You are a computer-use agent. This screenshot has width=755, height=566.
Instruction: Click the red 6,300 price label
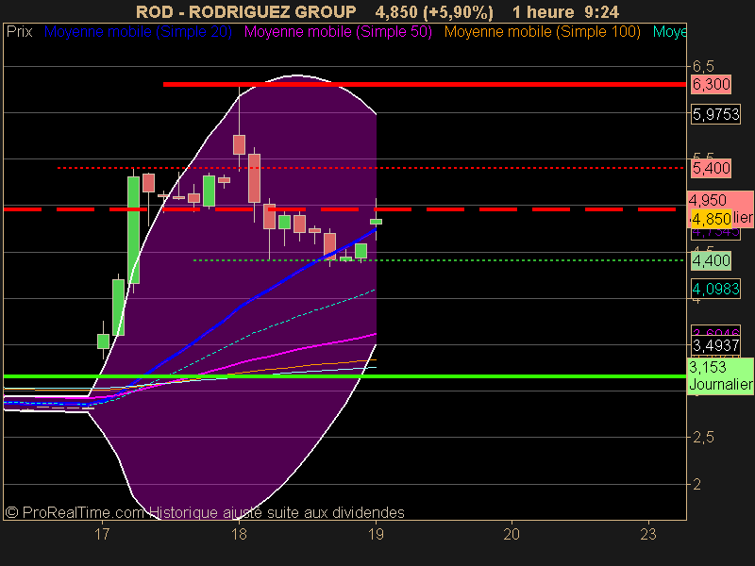pyautogui.click(x=712, y=84)
